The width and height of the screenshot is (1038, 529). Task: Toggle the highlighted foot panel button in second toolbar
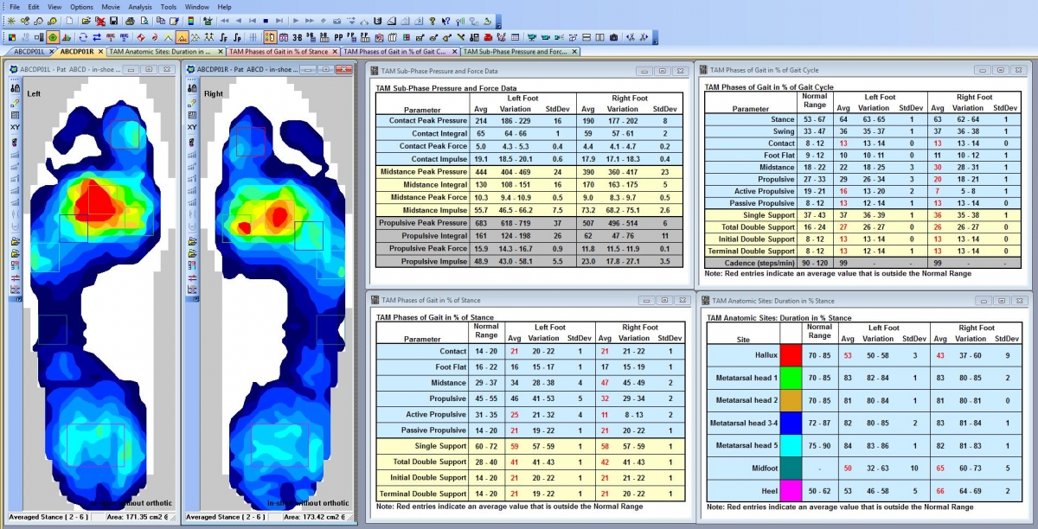coord(270,37)
